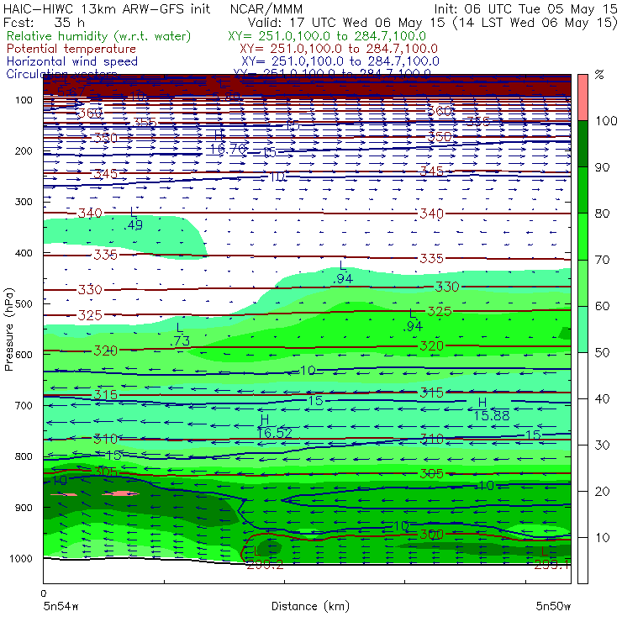The height and width of the screenshot is (622, 622).
Task: Click the 50–60% light aqua-green colorbar segment
Action: click(582, 329)
